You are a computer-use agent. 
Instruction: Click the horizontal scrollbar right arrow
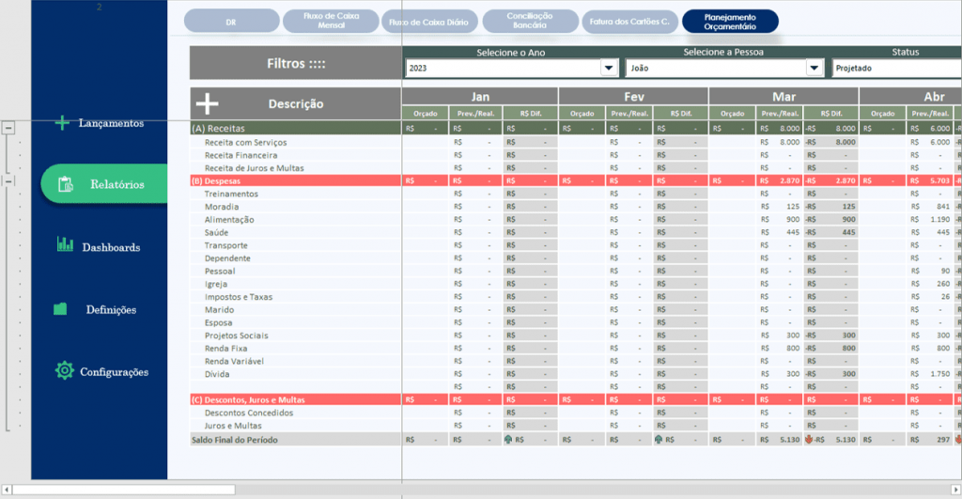(955, 490)
